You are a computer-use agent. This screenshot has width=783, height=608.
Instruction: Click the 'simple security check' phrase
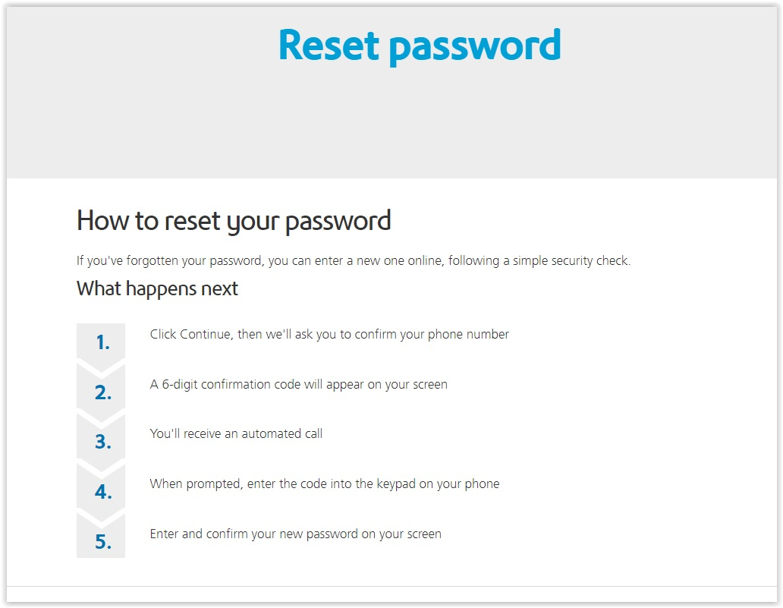click(x=571, y=261)
